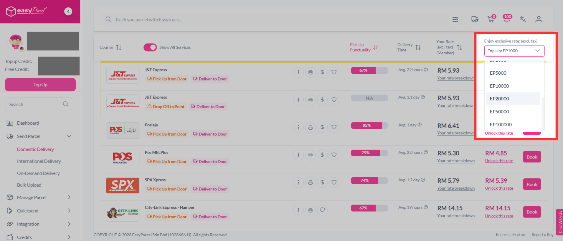Viewport: 563px width, 241px height.
Task: Open the Chat With Us tab
Action: pyautogui.click(x=560, y=222)
